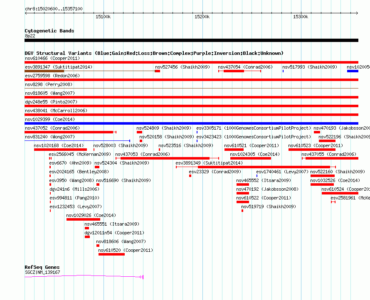Click the red loss bar of nsv610520
Screen dimensions: 370x300
click(x=111, y=254)
